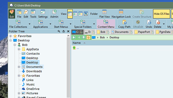Expand Special Folders dropdown arrow
The image size is (173, 98).
click(x=94, y=24)
